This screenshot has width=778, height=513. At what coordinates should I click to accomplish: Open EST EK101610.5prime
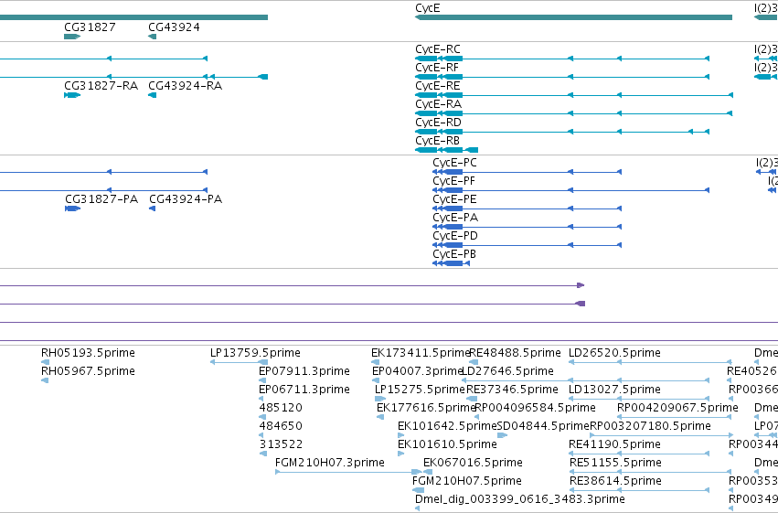[x=448, y=444]
